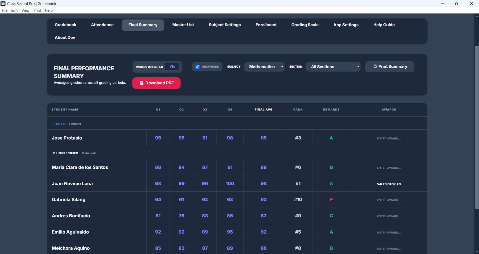479x254 pixels.
Task: Click the Class Record Pro app icon
Action: coord(3,3)
